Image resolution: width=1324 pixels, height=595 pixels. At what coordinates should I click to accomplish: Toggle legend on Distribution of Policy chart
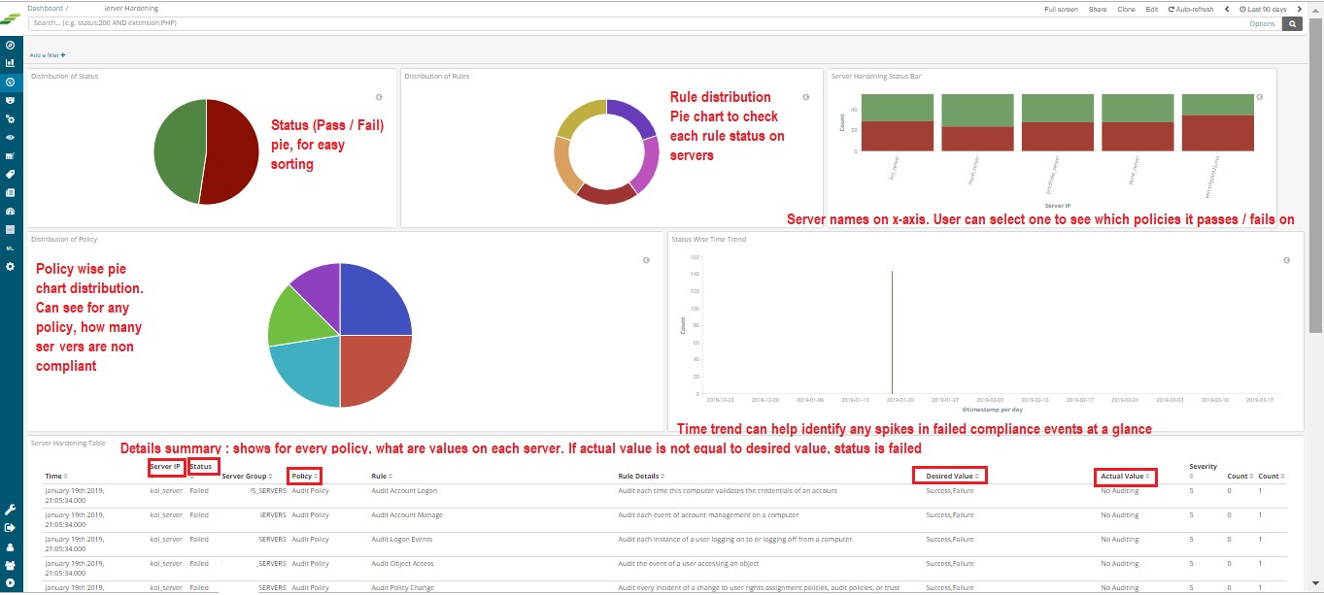[x=646, y=260]
